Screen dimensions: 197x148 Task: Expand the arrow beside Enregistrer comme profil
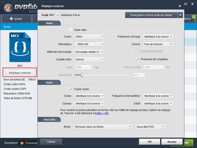pyautogui.click(x=180, y=15)
